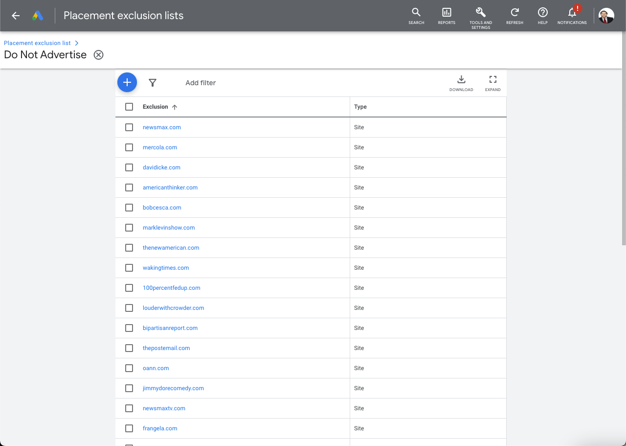Open the bipartisanreport.com link
Screen dimensions: 626x446
(170, 328)
